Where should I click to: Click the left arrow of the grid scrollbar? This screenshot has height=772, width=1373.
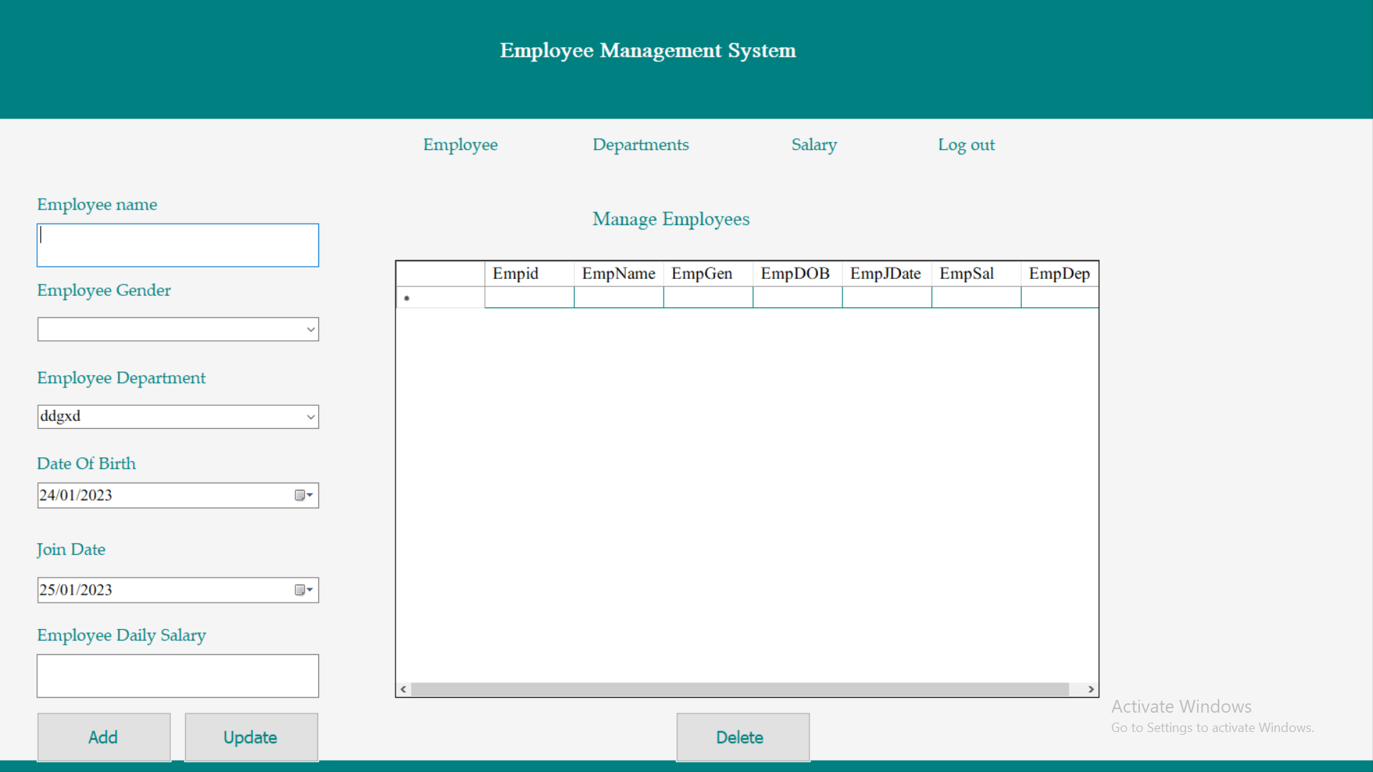click(403, 689)
